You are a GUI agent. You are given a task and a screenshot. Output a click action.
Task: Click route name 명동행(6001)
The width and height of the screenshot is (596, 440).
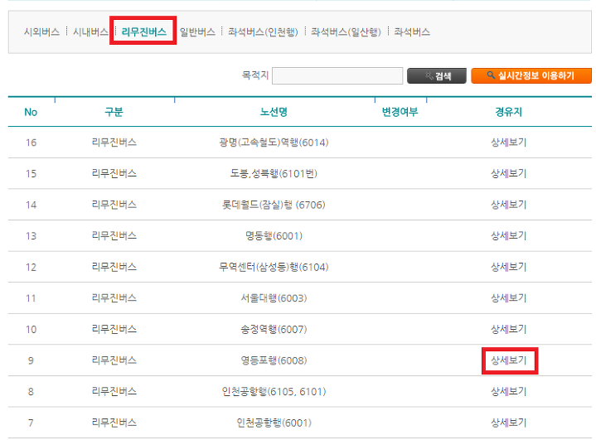coord(274,236)
